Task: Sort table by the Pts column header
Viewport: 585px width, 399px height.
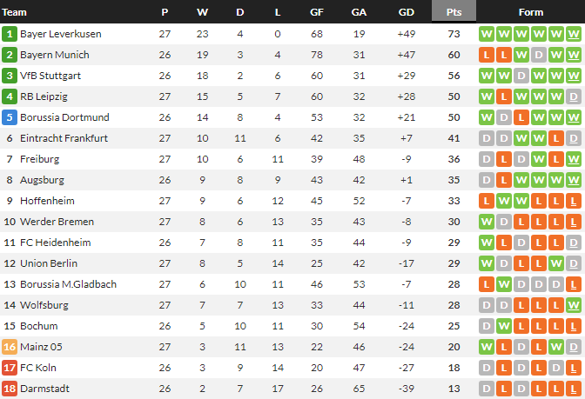Action: click(x=454, y=12)
